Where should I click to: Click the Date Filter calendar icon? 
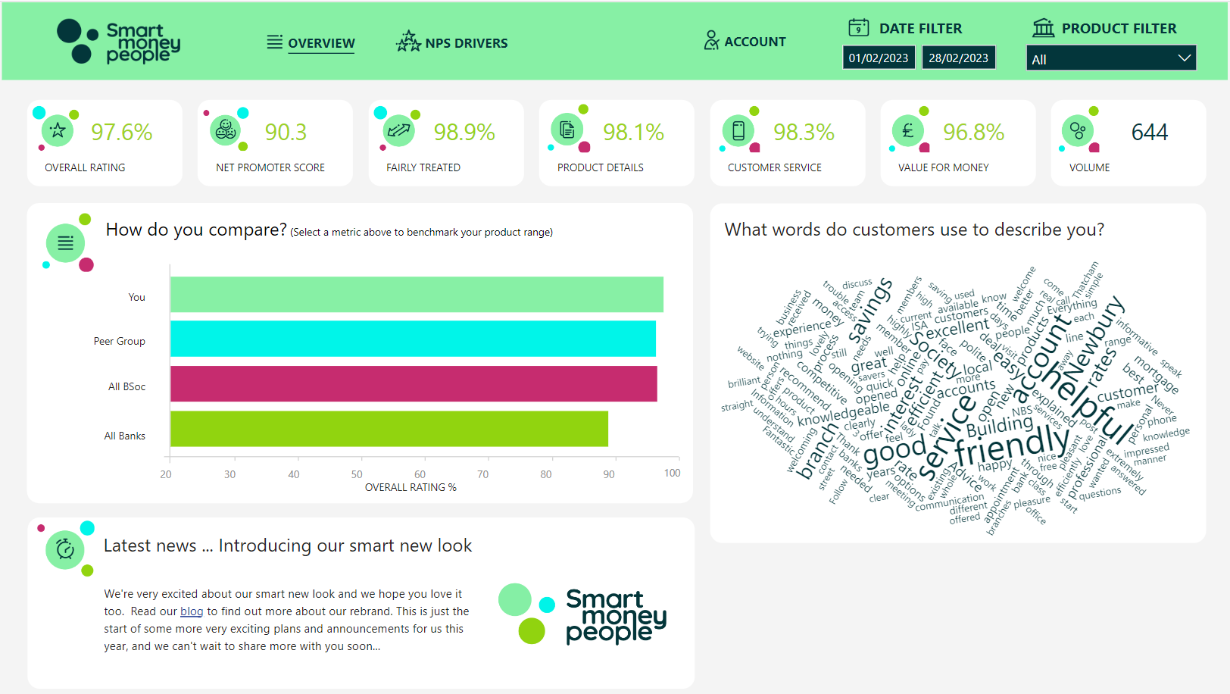(x=858, y=28)
